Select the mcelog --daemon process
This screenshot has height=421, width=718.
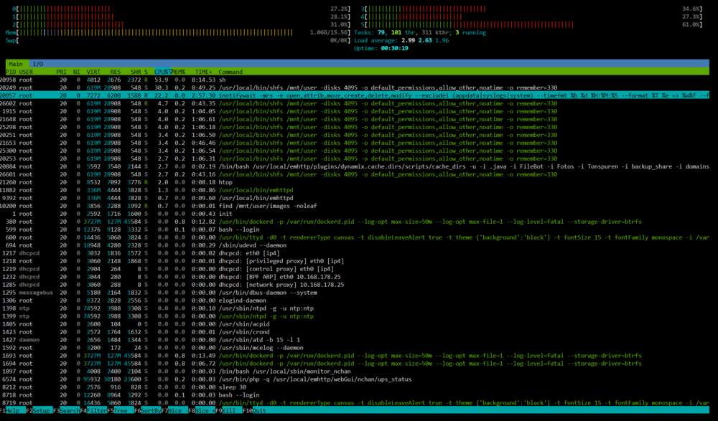[355, 348]
